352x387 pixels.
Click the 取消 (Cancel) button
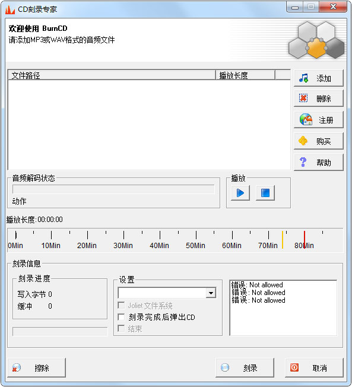pos(314,368)
